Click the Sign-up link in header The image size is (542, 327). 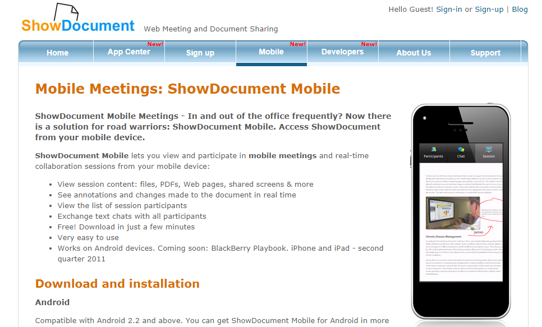(489, 10)
